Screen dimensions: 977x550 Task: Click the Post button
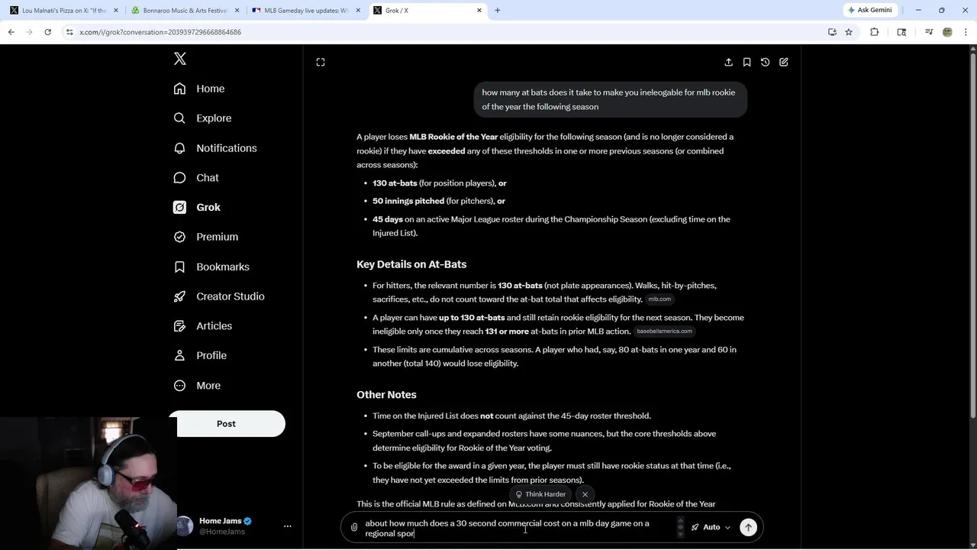pyautogui.click(x=226, y=423)
